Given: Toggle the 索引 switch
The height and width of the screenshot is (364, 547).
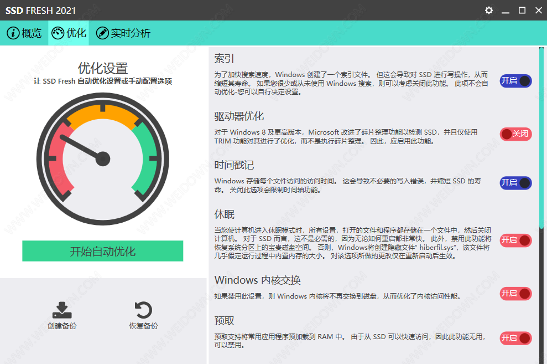Looking at the screenshot, I should pos(515,81).
